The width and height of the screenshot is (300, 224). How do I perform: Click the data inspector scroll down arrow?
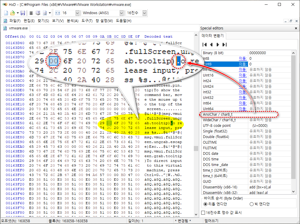(x=294, y=191)
